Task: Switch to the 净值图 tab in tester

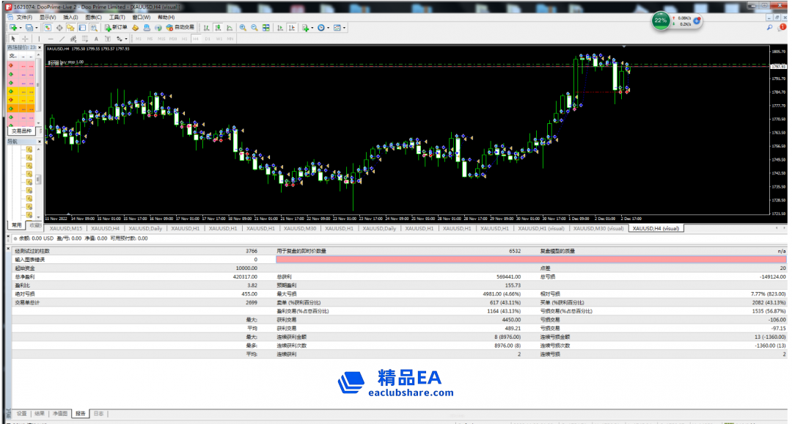Action: [x=62, y=414]
